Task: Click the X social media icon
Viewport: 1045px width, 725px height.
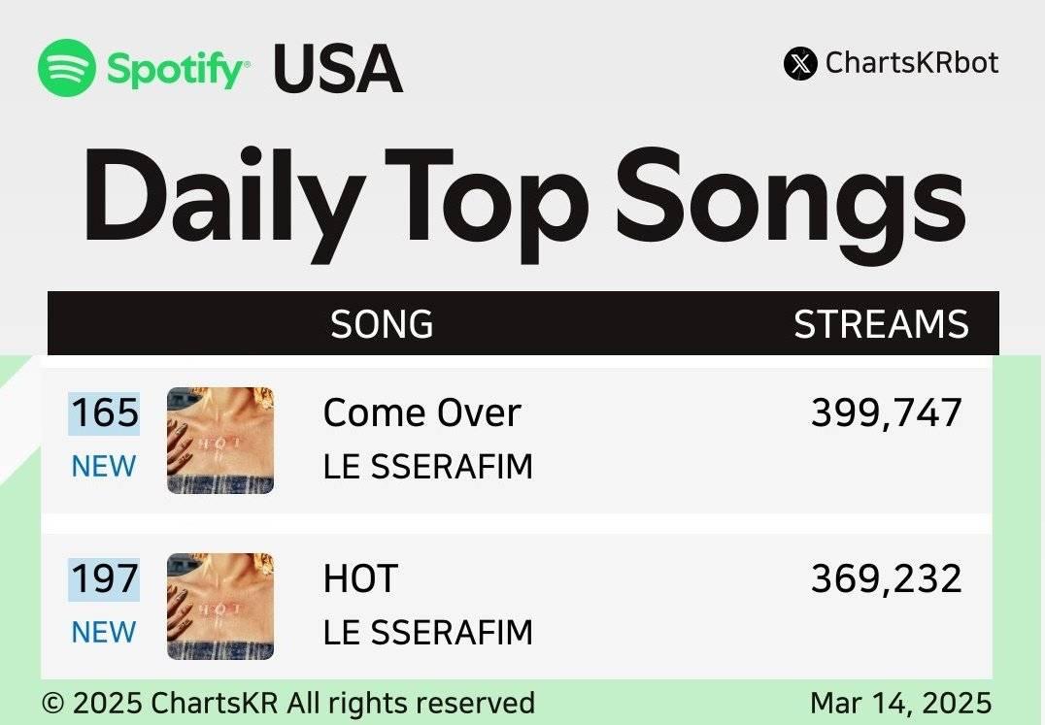Action: (800, 64)
